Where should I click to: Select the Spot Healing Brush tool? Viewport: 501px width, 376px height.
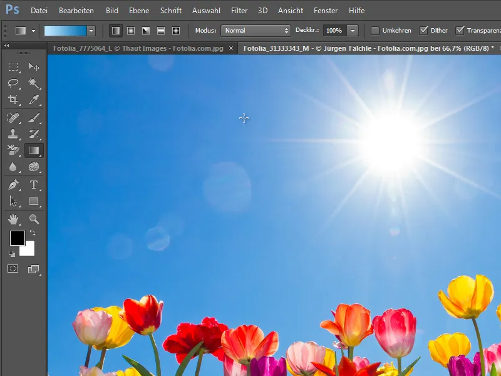point(13,118)
